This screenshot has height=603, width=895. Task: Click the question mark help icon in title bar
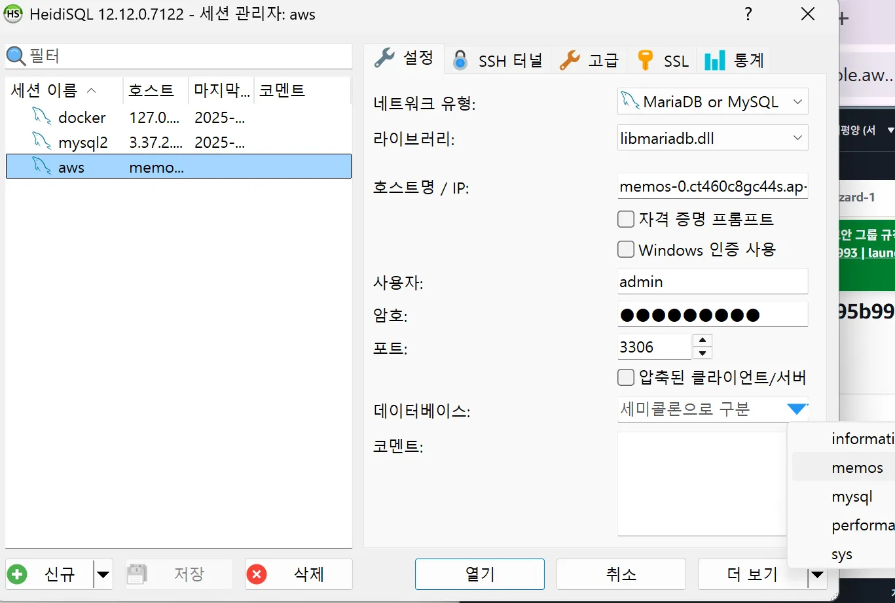pyautogui.click(x=749, y=14)
